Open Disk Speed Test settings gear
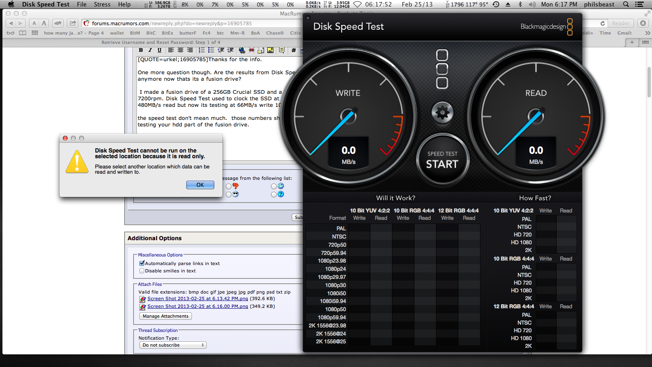Viewport: 652px width, 367px height. pos(442,113)
